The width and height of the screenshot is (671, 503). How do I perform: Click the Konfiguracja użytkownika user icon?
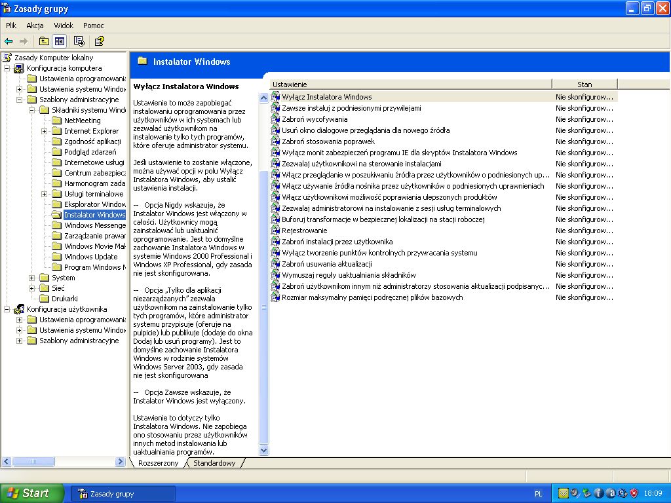coord(19,309)
